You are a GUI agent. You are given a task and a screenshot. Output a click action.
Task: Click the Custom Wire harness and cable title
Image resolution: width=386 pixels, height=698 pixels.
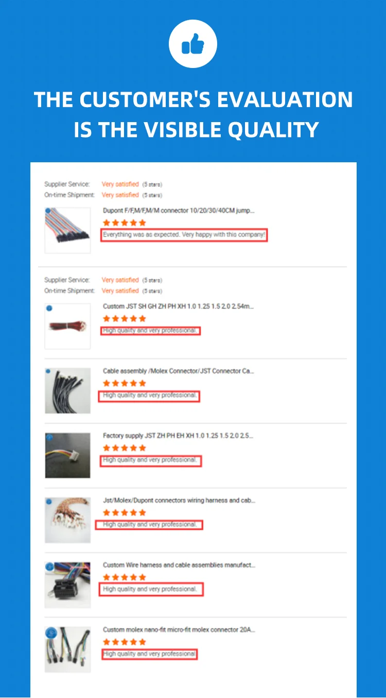click(179, 565)
